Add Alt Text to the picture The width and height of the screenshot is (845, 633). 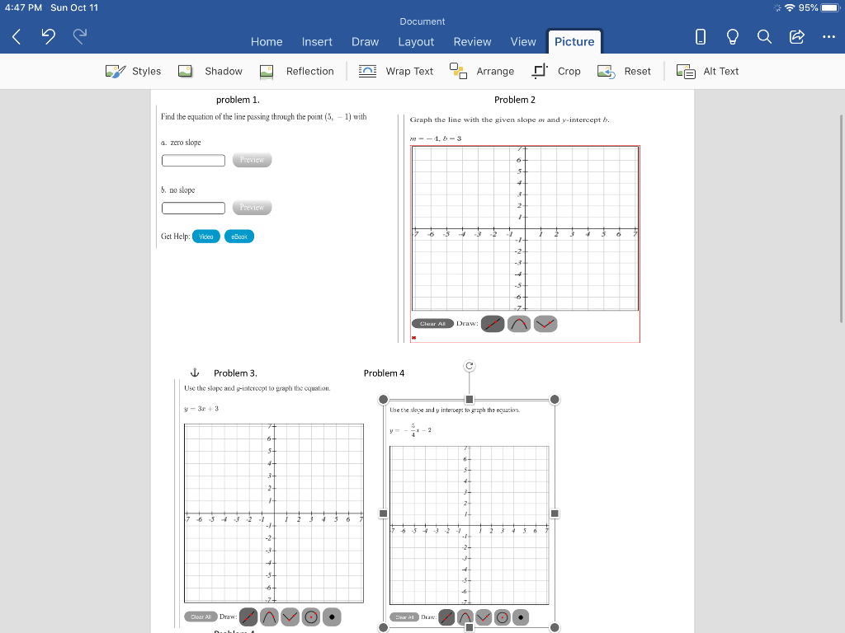click(707, 71)
